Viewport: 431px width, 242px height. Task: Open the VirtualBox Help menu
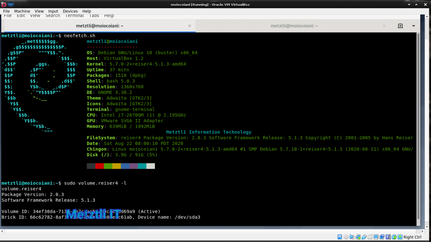pos(87,11)
